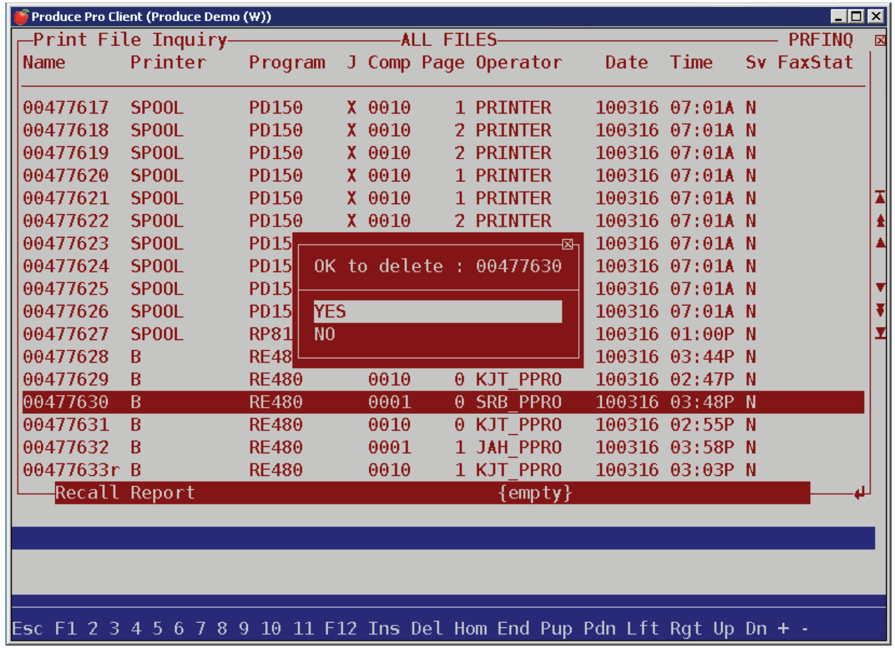Choose YES to confirm deletion
This screenshot has height=650, width=895.
click(438, 311)
